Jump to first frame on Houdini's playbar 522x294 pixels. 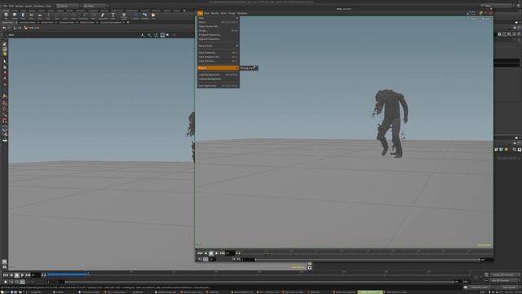(x=6, y=275)
